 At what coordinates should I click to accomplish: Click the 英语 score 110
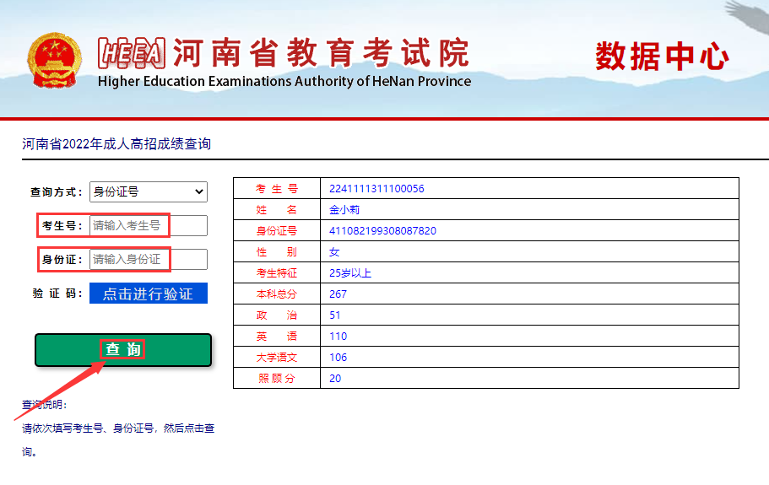point(338,337)
